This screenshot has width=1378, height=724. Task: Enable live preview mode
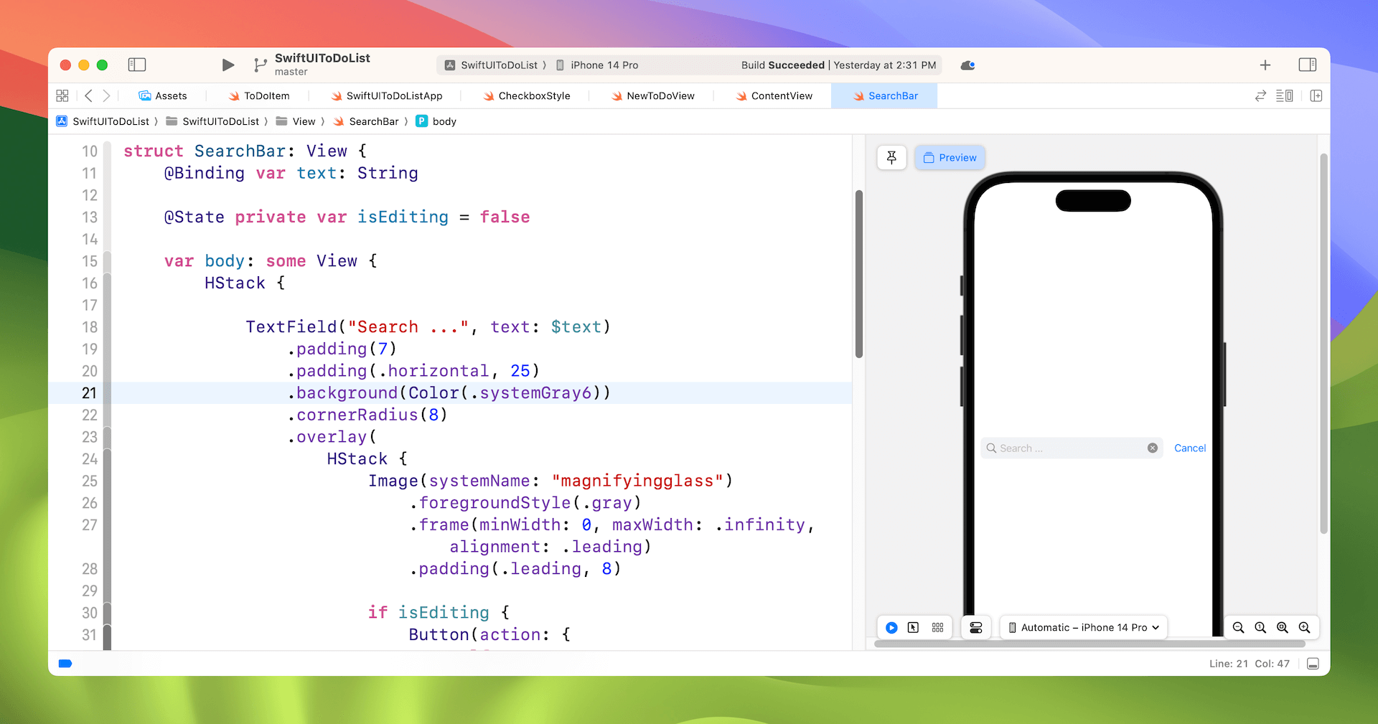pos(891,627)
